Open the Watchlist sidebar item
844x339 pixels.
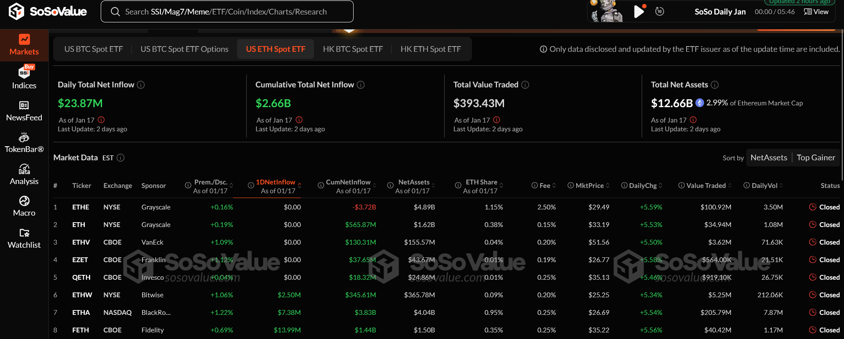(x=24, y=238)
